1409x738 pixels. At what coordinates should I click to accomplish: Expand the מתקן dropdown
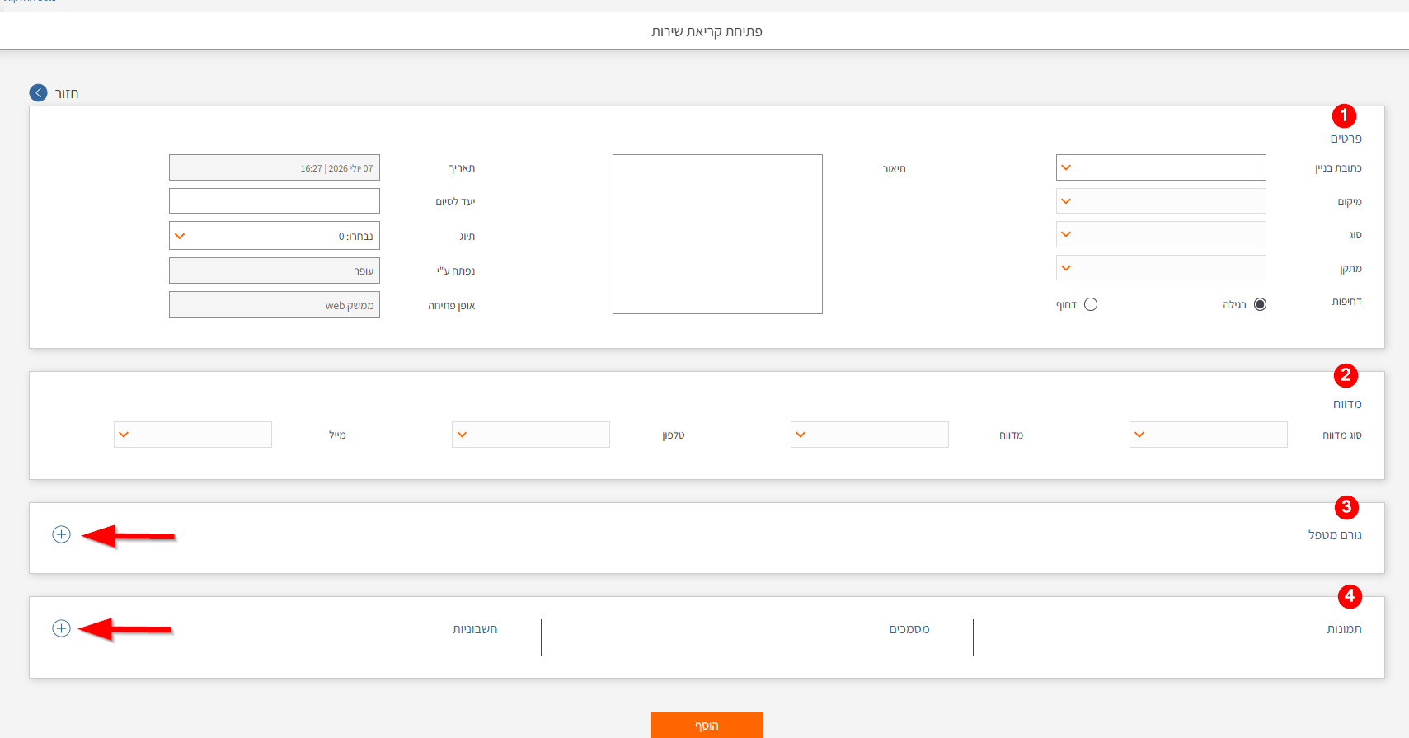coord(1161,268)
